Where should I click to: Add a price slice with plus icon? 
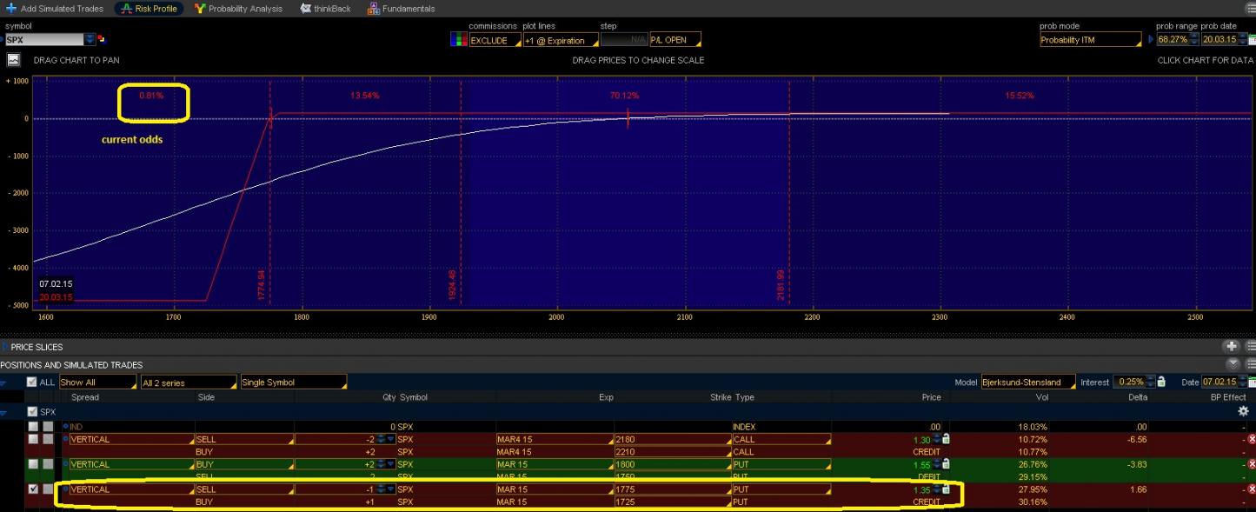point(1232,347)
